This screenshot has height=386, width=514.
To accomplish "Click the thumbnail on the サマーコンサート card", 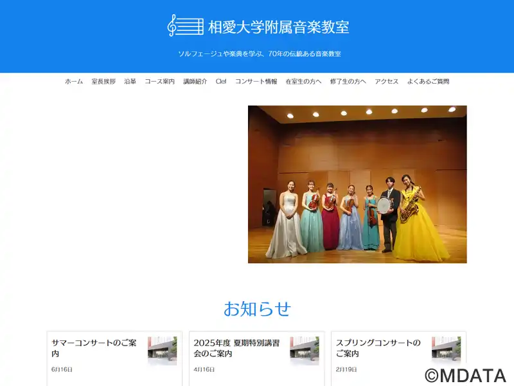I will click(163, 351).
